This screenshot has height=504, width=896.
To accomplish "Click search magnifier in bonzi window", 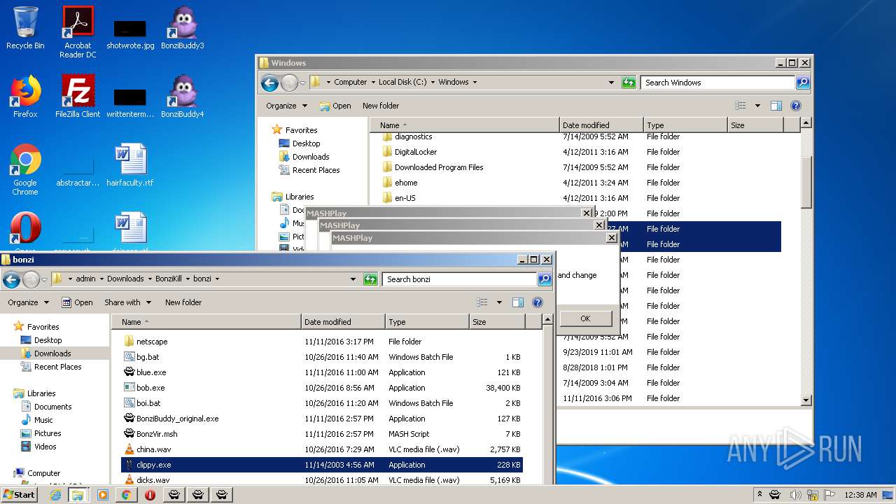I will click(x=545, y=279).
